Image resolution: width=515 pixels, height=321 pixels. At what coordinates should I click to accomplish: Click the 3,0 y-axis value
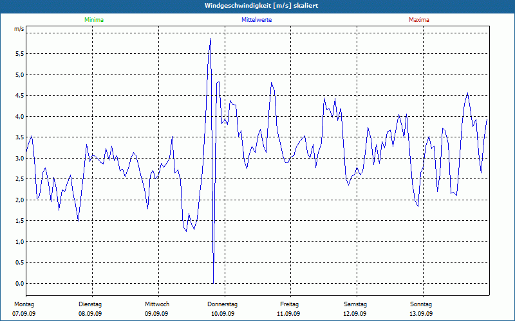(x=20, y=158)
